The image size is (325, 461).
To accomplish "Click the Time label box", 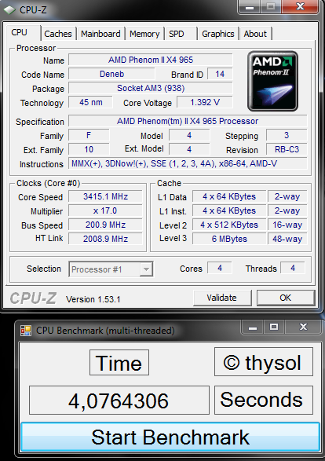I will tap(119, 362).
